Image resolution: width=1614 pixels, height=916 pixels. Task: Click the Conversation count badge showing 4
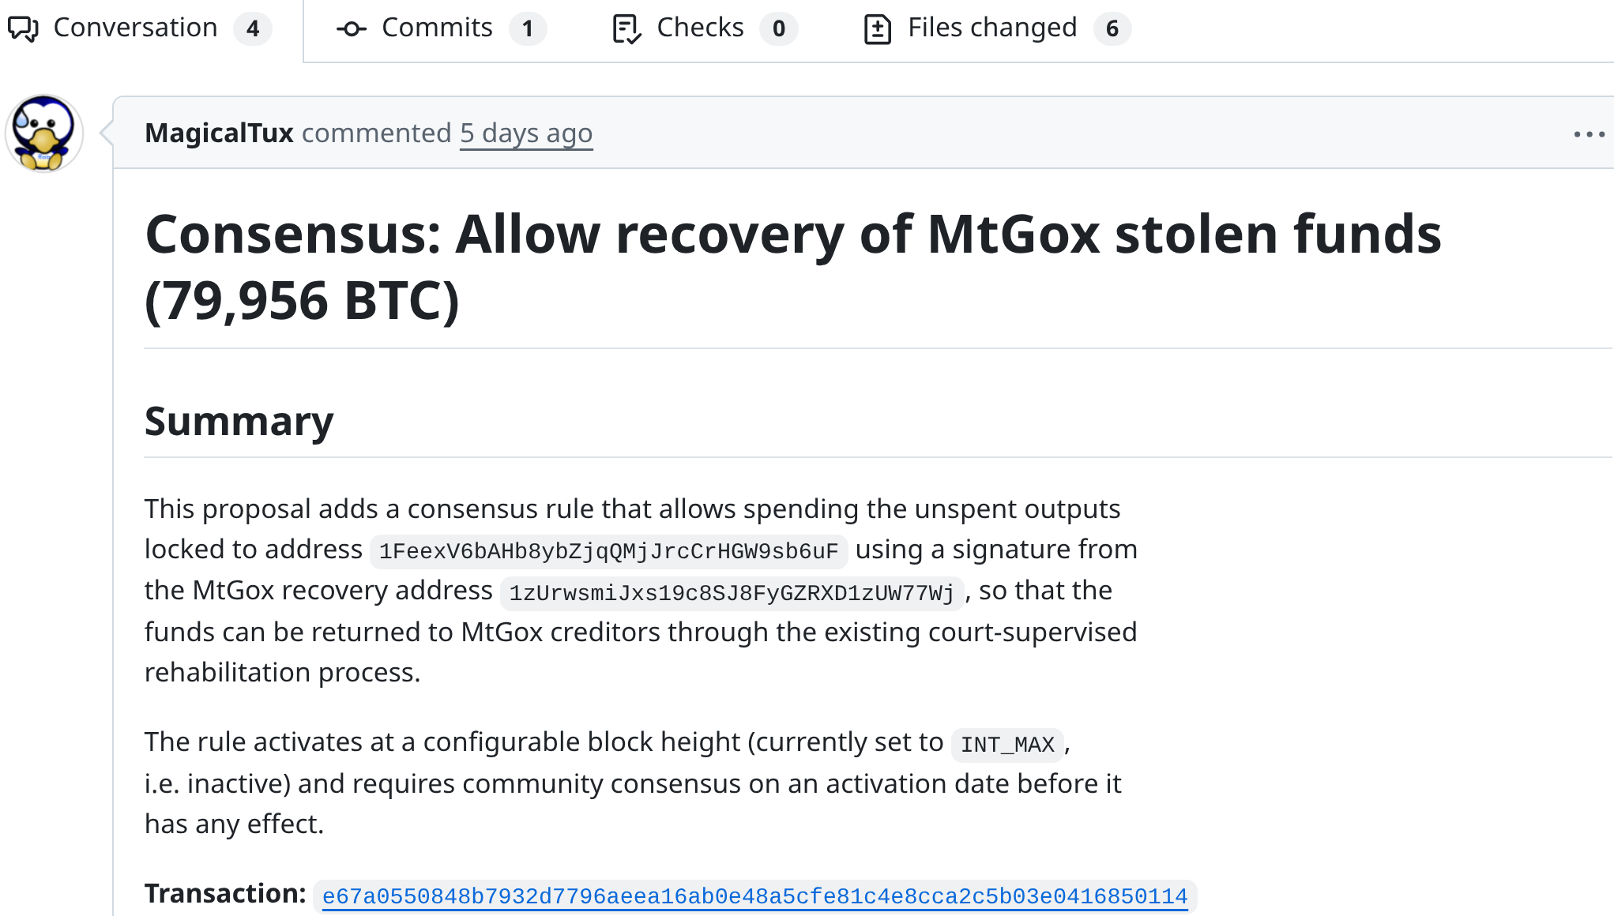253,29
